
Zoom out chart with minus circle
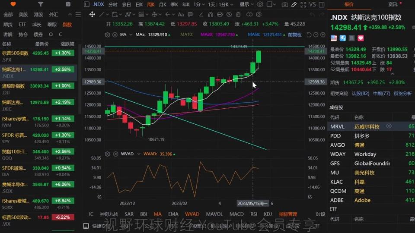(x=316, y=35)
